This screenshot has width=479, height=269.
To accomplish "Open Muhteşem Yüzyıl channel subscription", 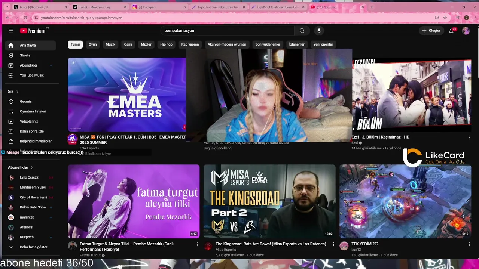I will [31, 187].
